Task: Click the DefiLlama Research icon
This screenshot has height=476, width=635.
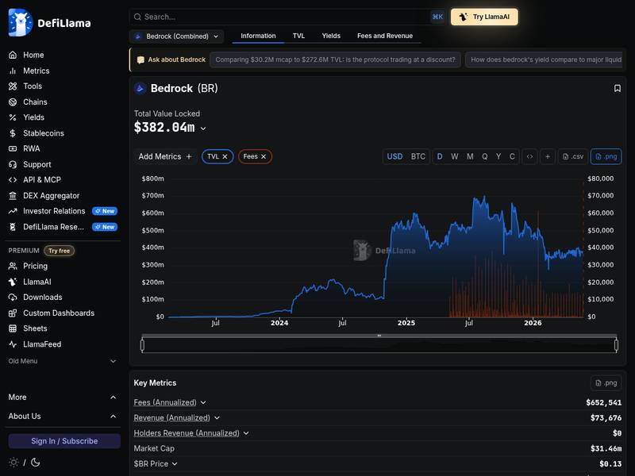Action: tap(13, 227)
